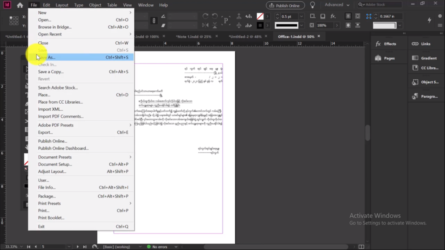The height and width of the screenshot is (250, 445).
Task: Open the CC Libraries panel
Action: pyautogui.click(x=425, y=68)
